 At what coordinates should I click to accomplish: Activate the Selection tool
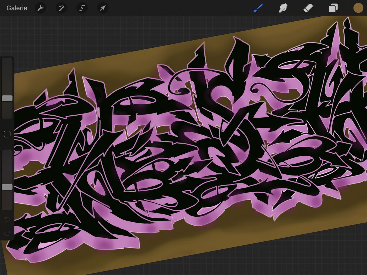[x=82, y=8]
